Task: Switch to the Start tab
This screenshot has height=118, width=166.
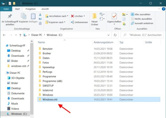Action: point(17,9)
